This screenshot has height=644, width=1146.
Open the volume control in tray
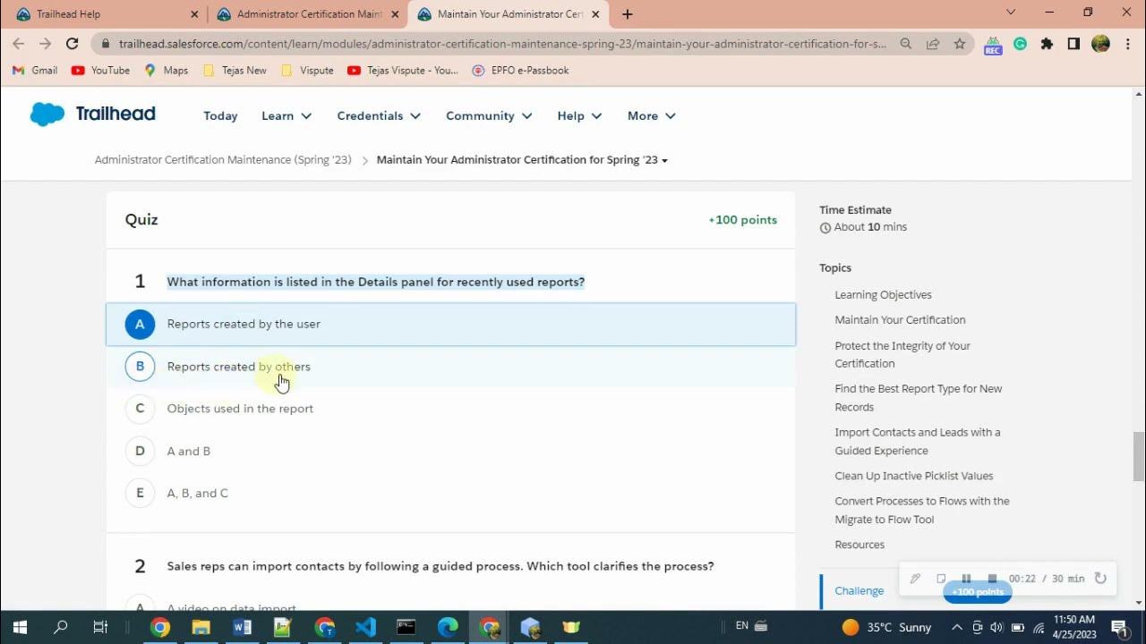[x=996, y=627]
